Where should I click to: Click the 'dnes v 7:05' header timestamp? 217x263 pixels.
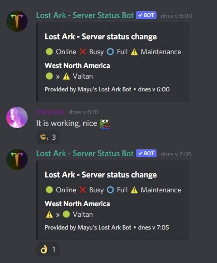[x=176, y=154]
